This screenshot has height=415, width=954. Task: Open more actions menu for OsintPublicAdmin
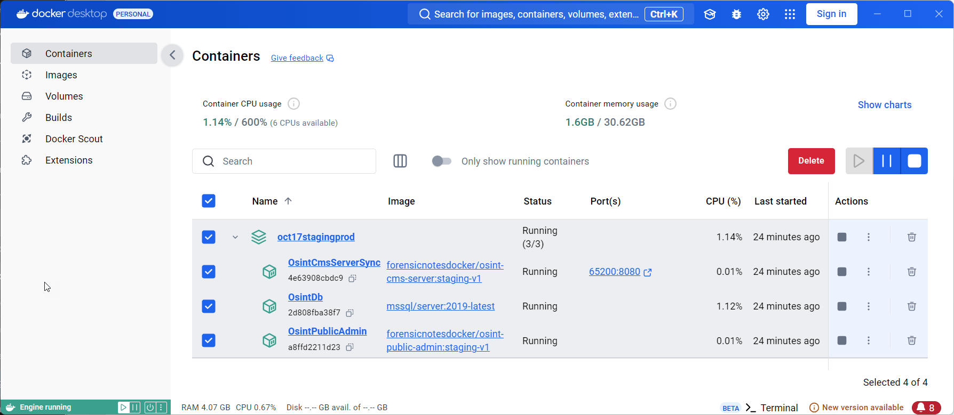click(869, 340)
